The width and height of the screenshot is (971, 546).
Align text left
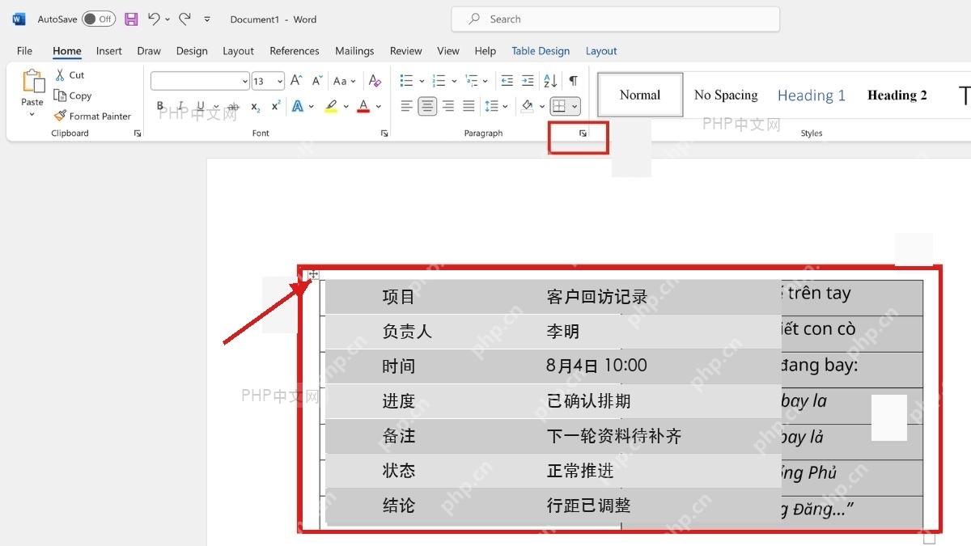click(x=407, y=106)
